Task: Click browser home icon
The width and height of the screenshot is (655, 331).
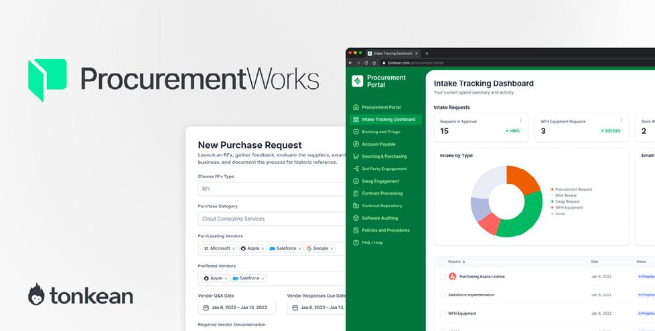Action: point(374,63)
